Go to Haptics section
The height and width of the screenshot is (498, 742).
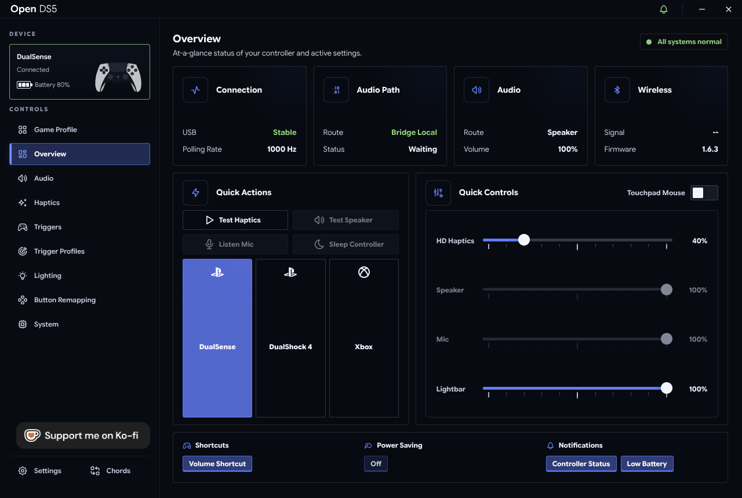80,203
